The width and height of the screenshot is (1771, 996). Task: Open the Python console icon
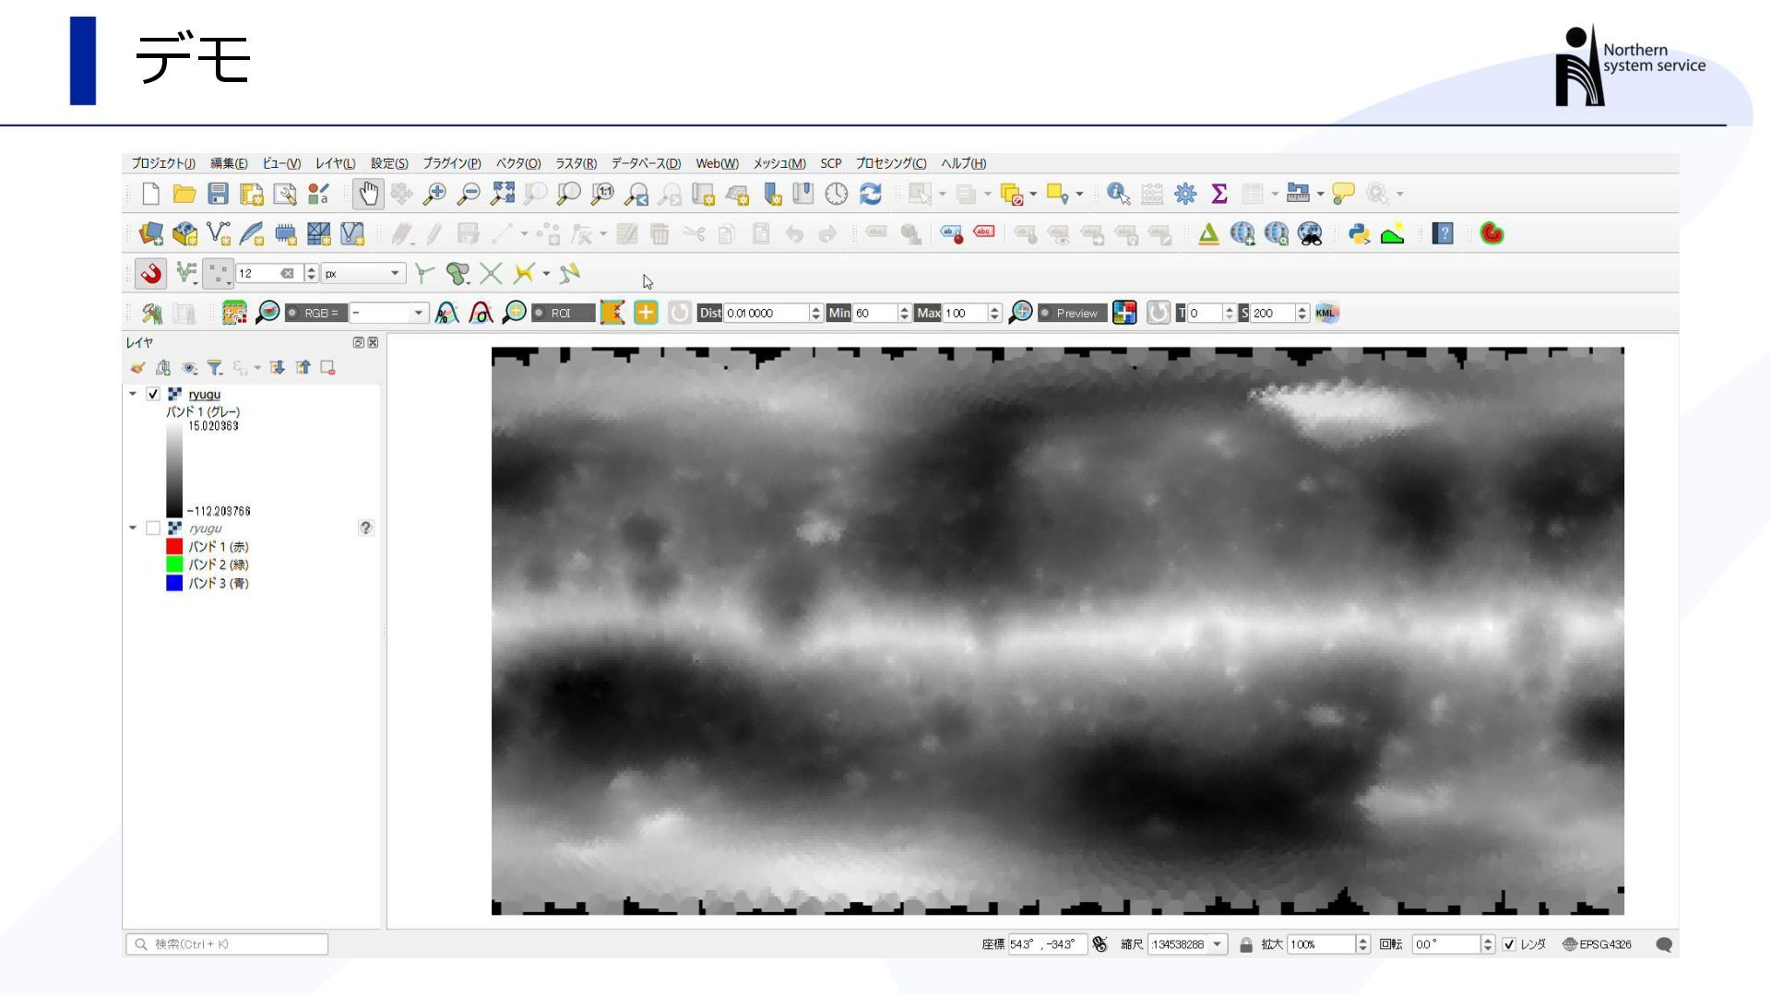pyautogui.click(x=1358, y=234)
